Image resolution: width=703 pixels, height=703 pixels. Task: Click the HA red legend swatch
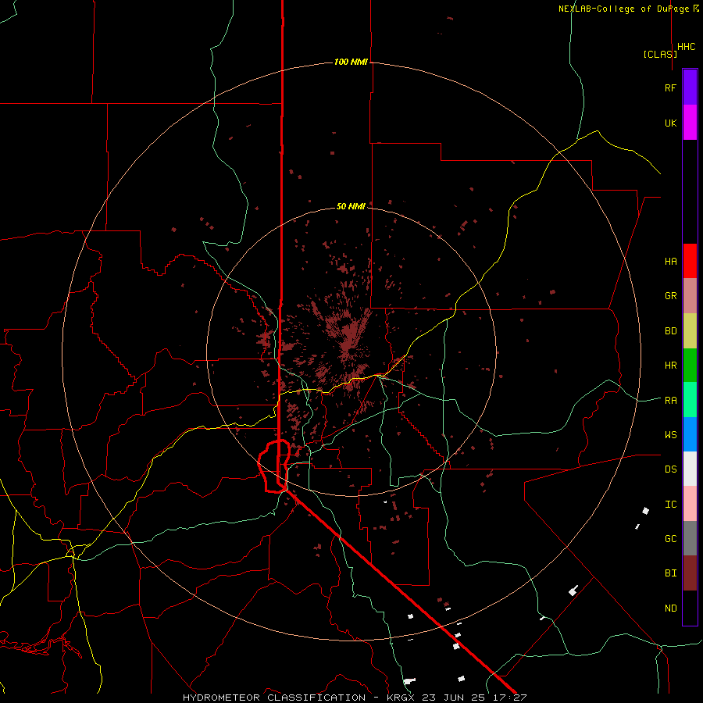(690, 261)
